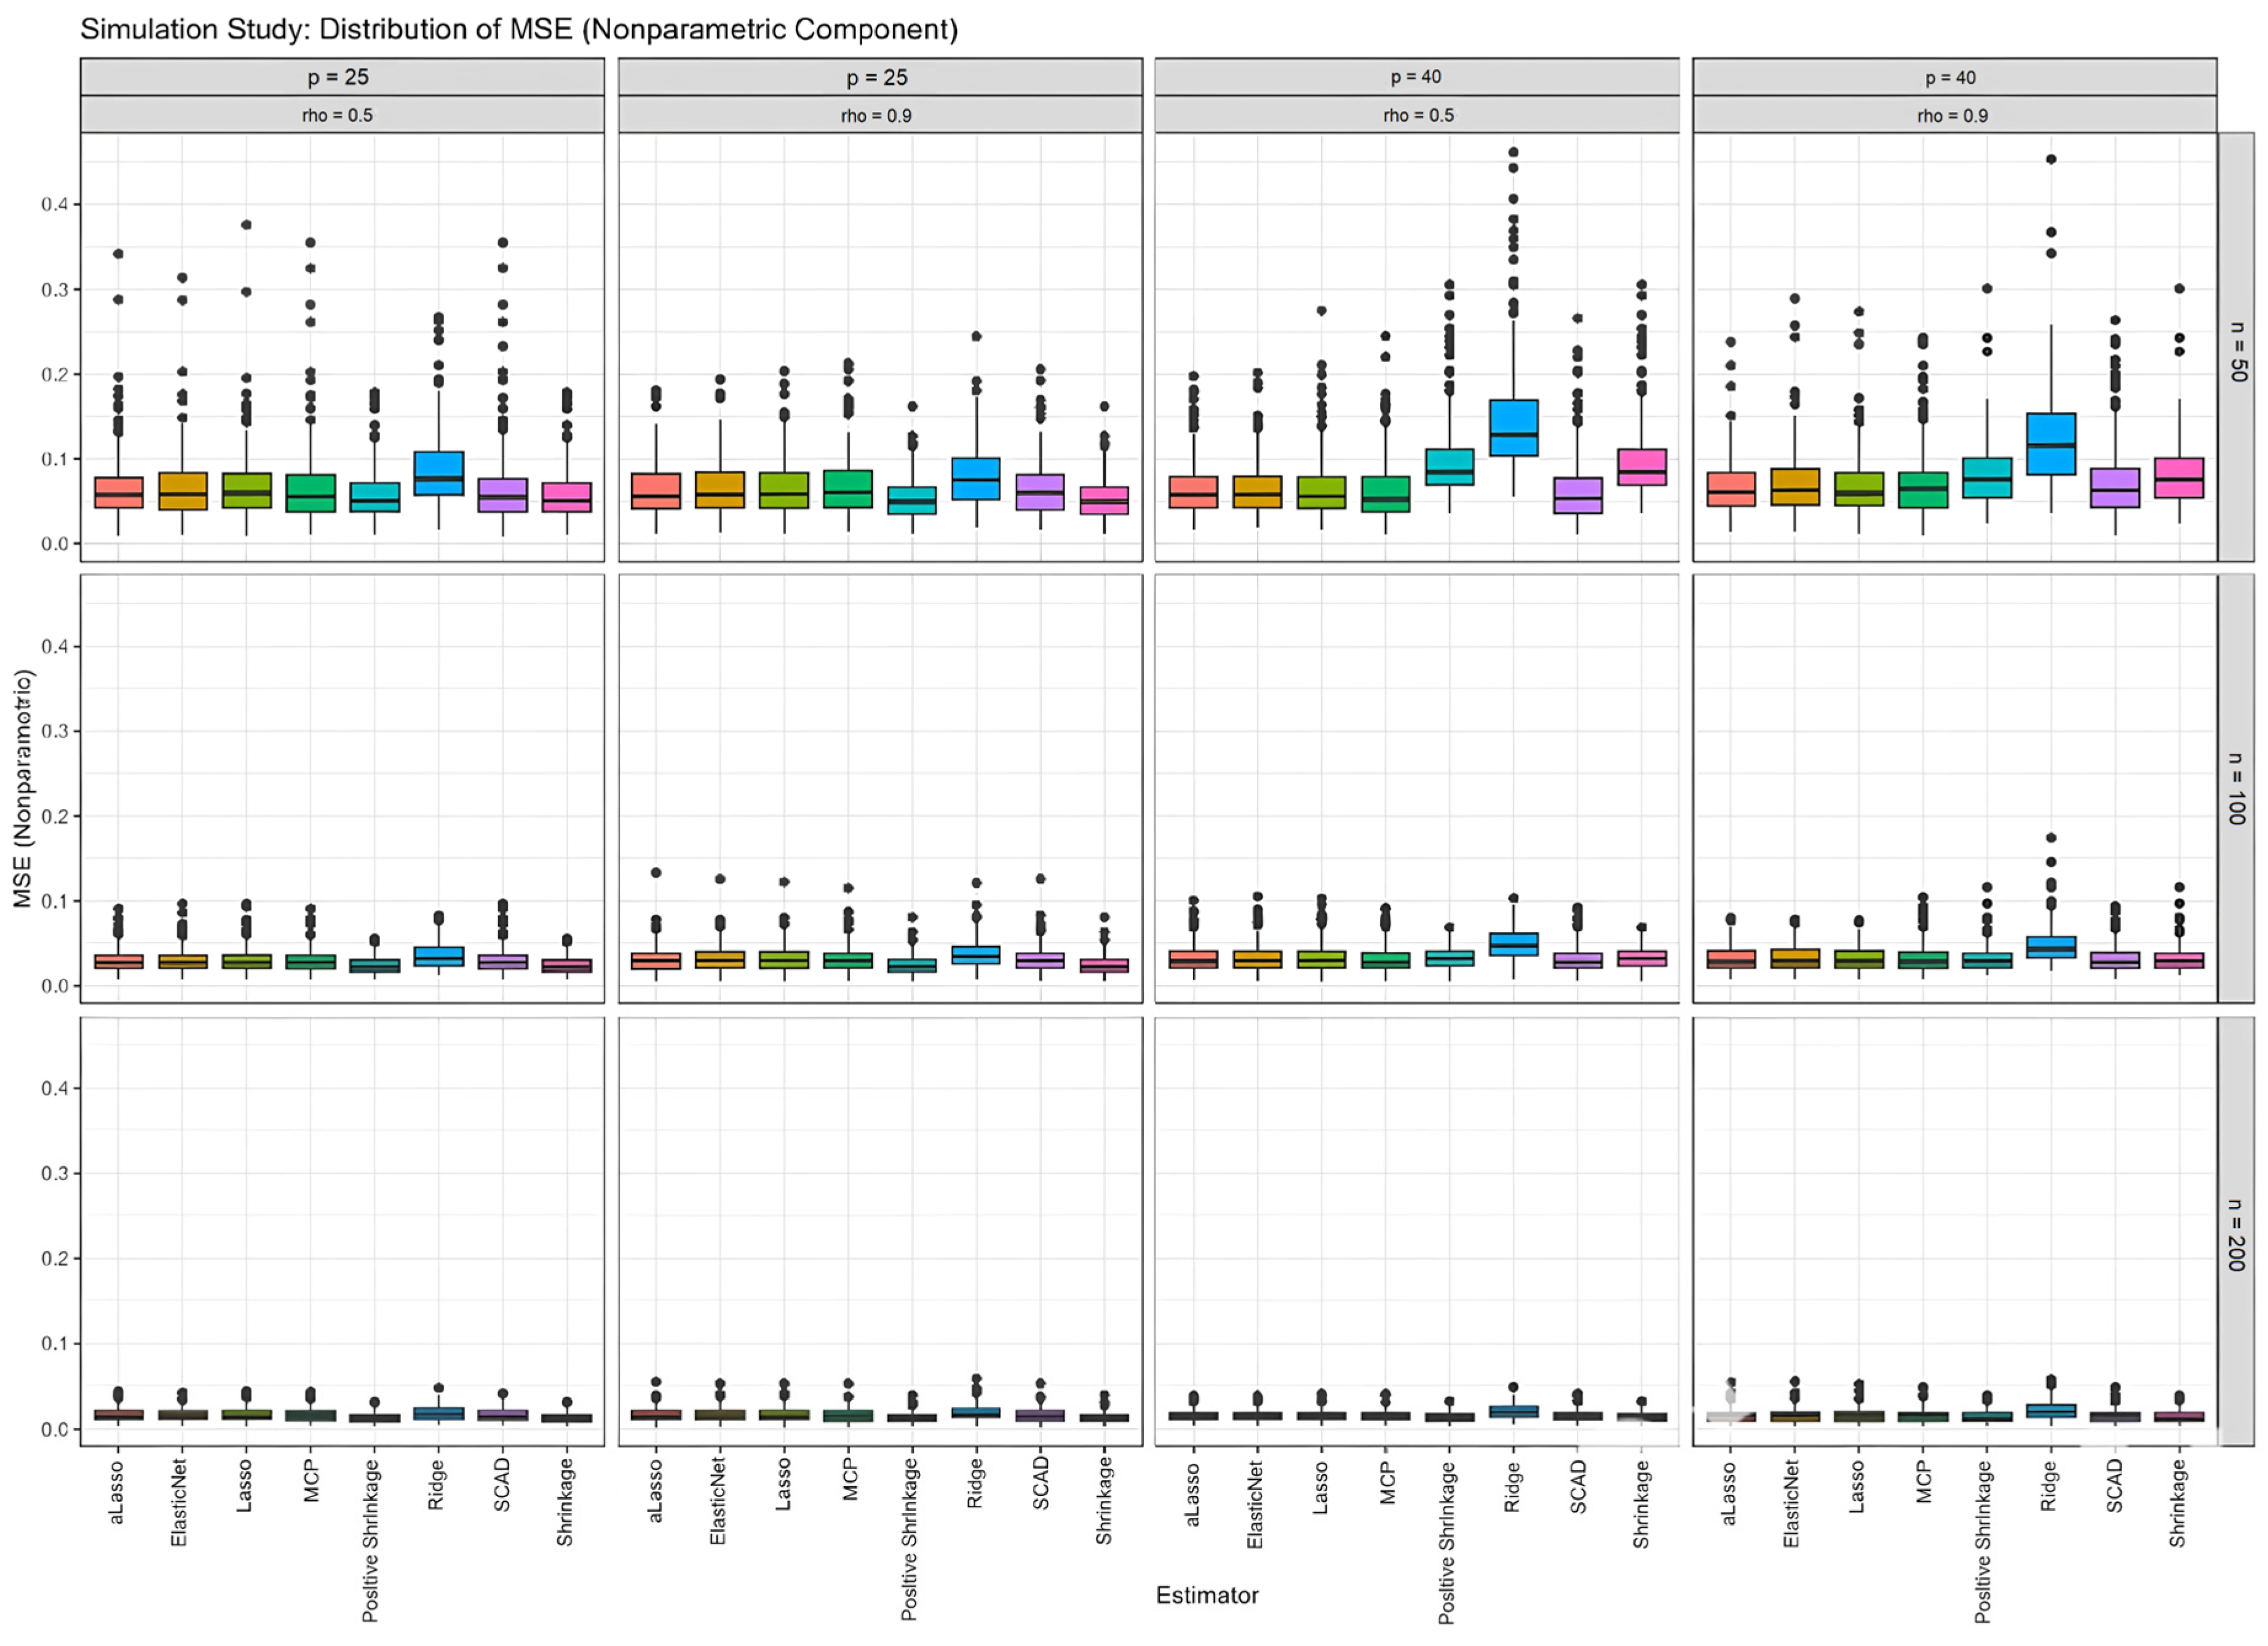Click the rightmost 'p = 40' column header
This screenshot has width=2268, height=1646.
(x=1950, y=77)
